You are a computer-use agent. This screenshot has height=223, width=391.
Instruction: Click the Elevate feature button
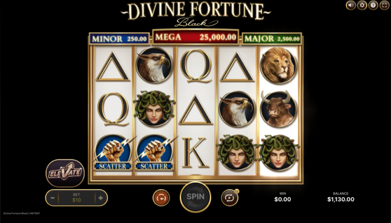tap(65, 173)
